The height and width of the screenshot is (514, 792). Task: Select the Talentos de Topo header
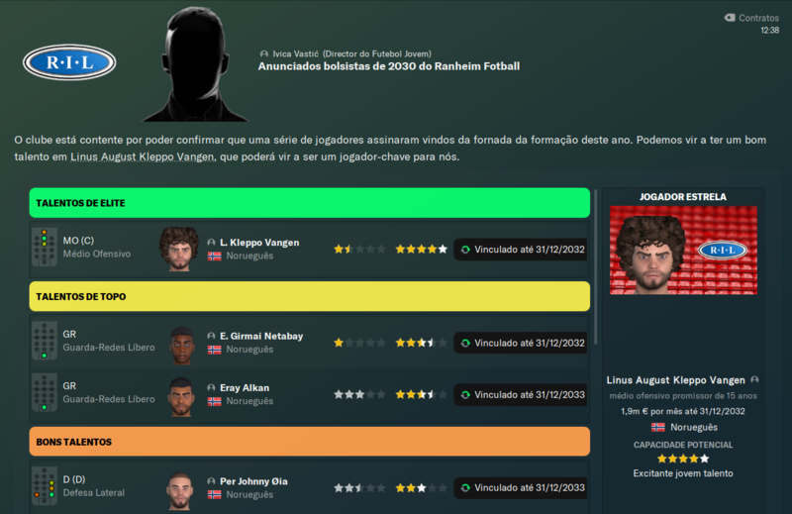pos(310,297)
